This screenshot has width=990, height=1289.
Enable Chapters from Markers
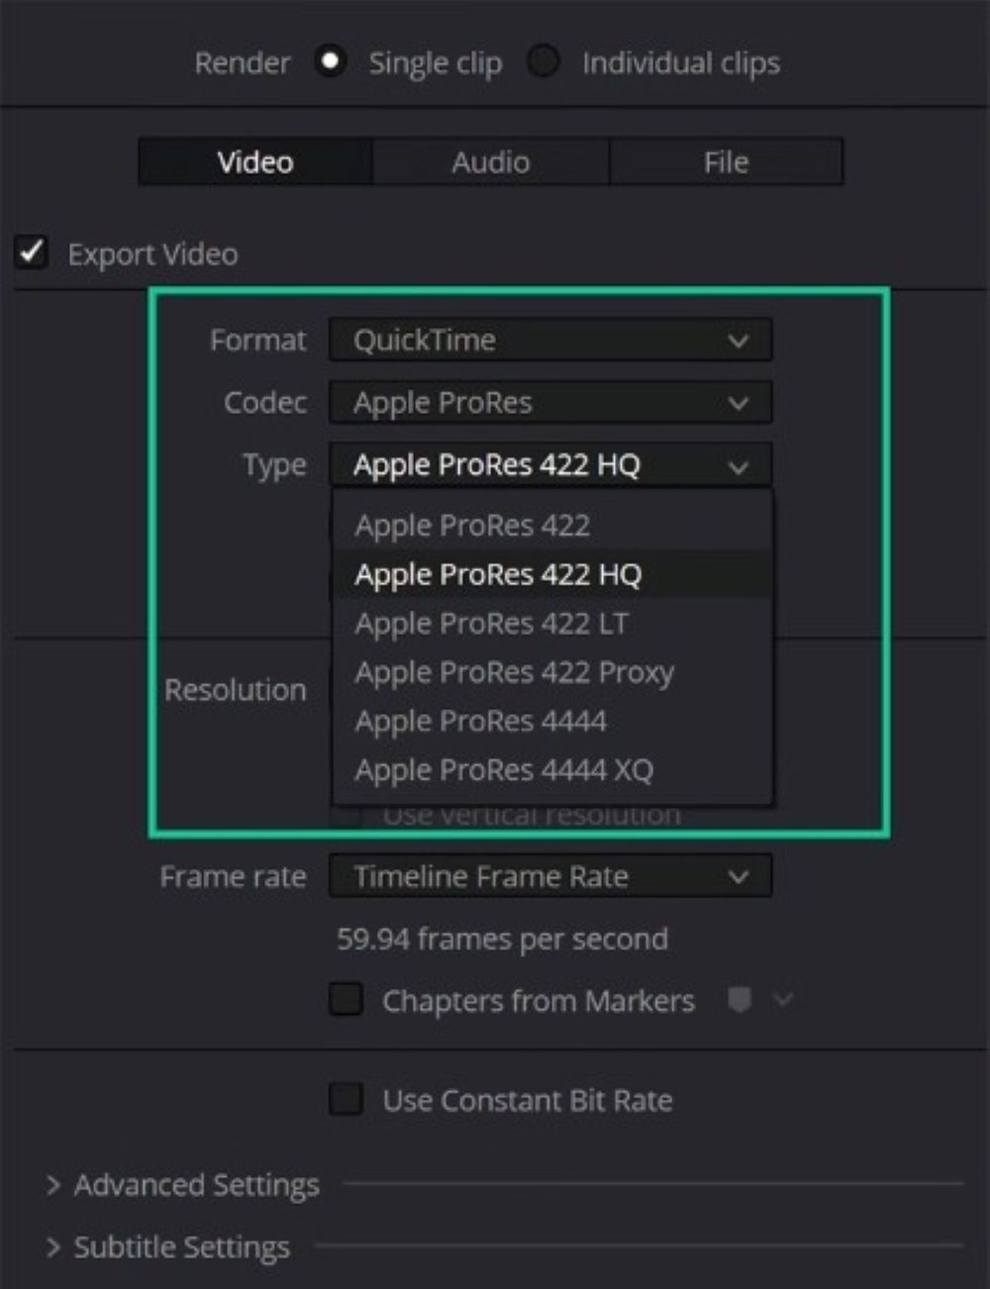(x=345, y=1001)
